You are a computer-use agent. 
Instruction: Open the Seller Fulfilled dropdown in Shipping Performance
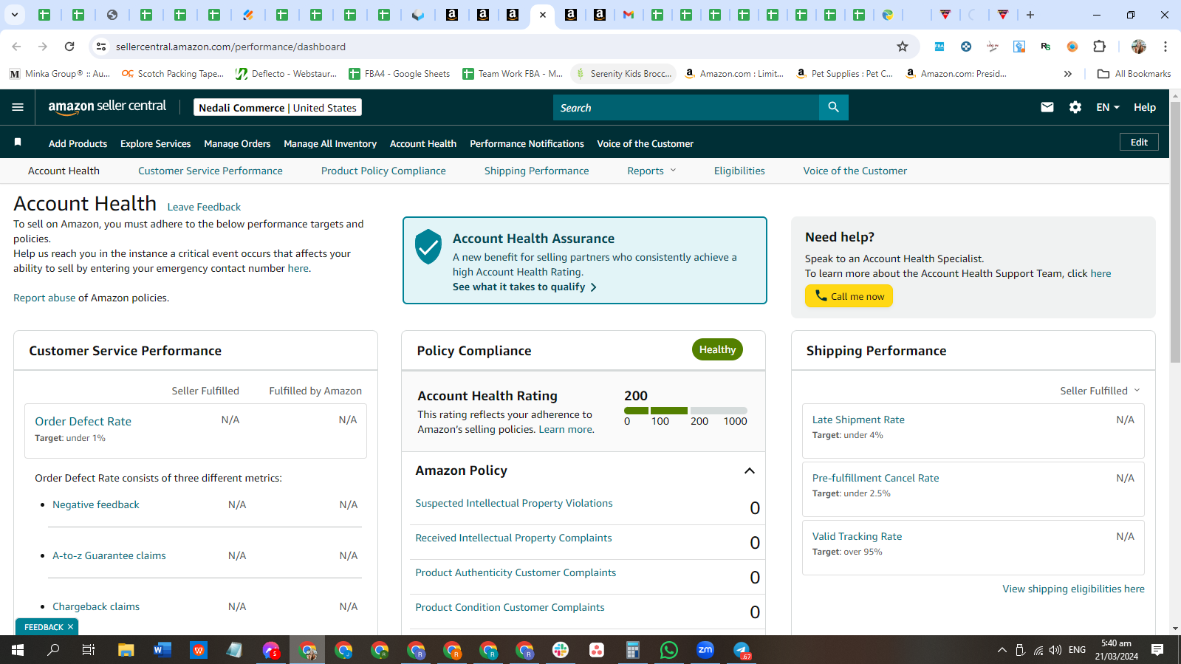click(1100, 391)
